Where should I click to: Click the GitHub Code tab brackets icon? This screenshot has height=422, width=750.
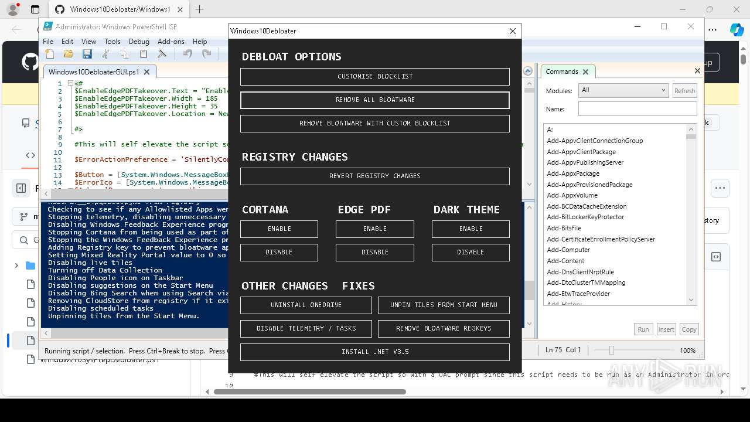click(30, 155)
